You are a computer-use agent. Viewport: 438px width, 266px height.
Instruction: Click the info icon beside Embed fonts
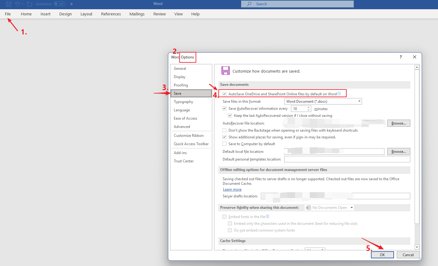[268, 216]
